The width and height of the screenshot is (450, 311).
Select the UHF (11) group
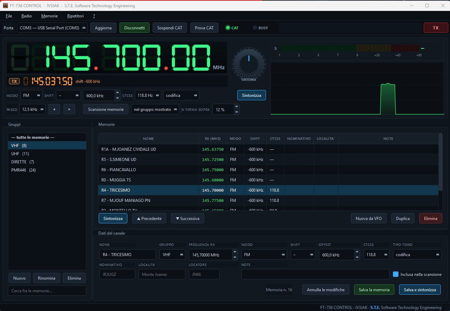point(47,154)
